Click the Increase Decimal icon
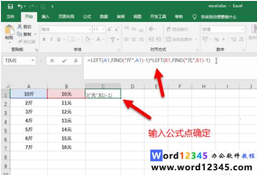 pos(234,40)
